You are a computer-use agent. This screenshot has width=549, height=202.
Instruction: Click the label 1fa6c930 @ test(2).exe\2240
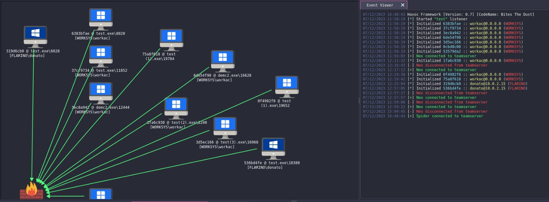click(x=177, y=122)
